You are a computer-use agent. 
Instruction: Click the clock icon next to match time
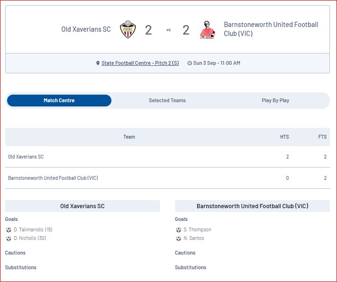(190, 63)
